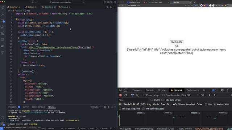Split the editor to the right
The image size is (232, 130).
[x=111, y=7]
